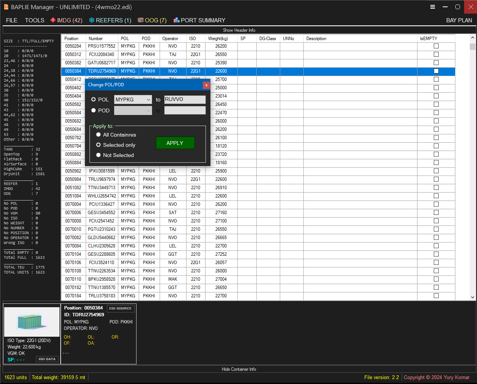The width and height of the screenshot is (477, 384).
Task: Open the POL port dropdown showing MYPKG
Action: [x=133, y=99]
